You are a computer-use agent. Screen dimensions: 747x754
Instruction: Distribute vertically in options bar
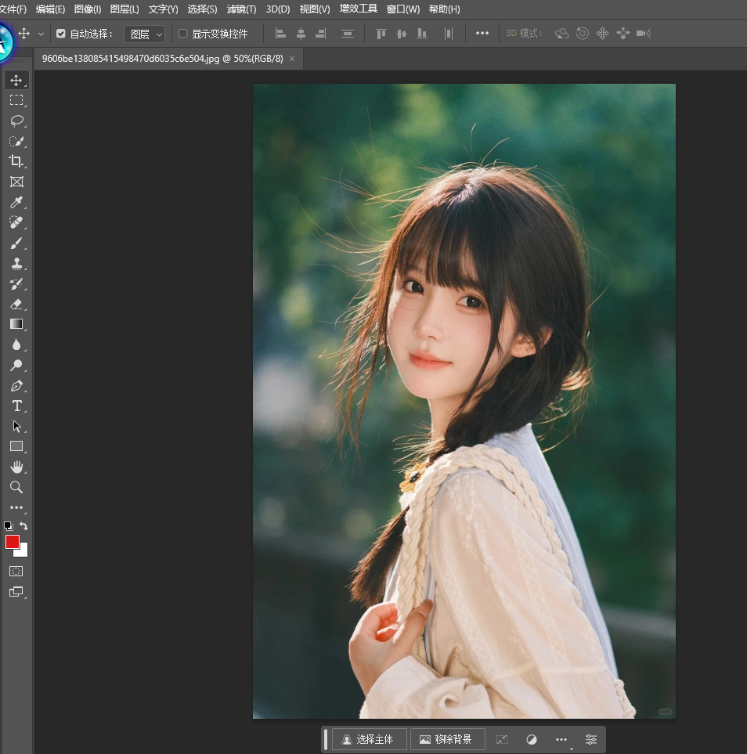pyautogui.click(x=348, y=34)
